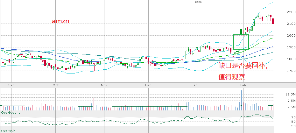This screenshot has width=296, height=133.
Task: Select the Oct month label
Action: (x=56, y=85)
